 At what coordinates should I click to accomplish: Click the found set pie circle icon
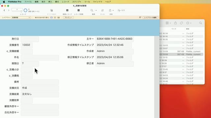coord(25,10)
